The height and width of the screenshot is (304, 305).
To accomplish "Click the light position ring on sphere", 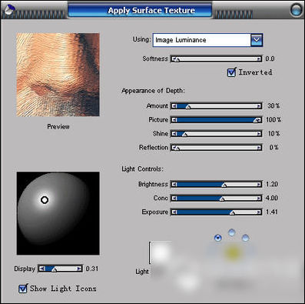I will [45, 200].
